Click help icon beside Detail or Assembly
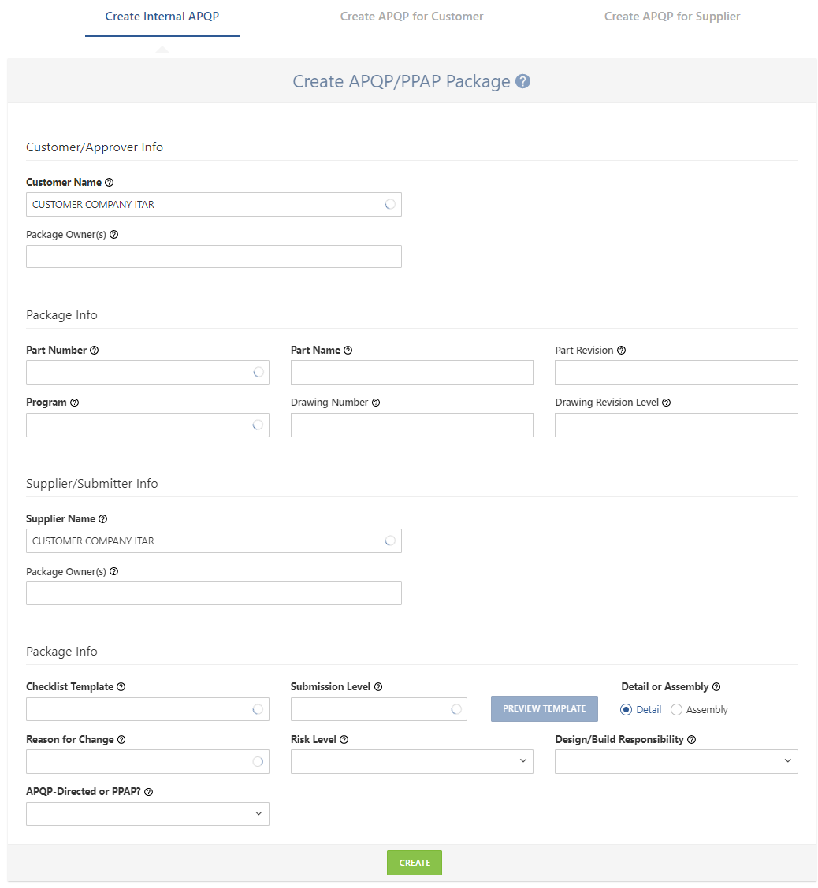The image size is (818, 888). (716, 686)
